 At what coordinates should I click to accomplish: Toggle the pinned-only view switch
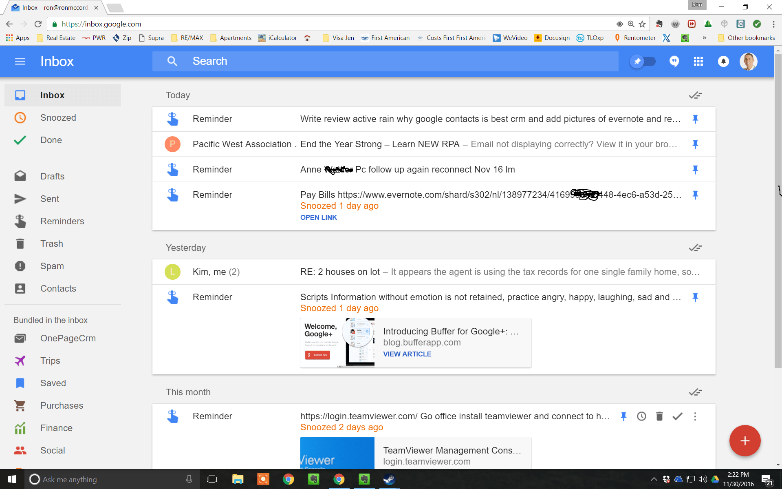643,61
